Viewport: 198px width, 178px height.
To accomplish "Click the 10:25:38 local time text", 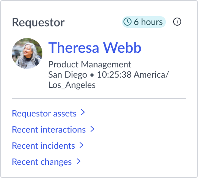I will [114, 75].
